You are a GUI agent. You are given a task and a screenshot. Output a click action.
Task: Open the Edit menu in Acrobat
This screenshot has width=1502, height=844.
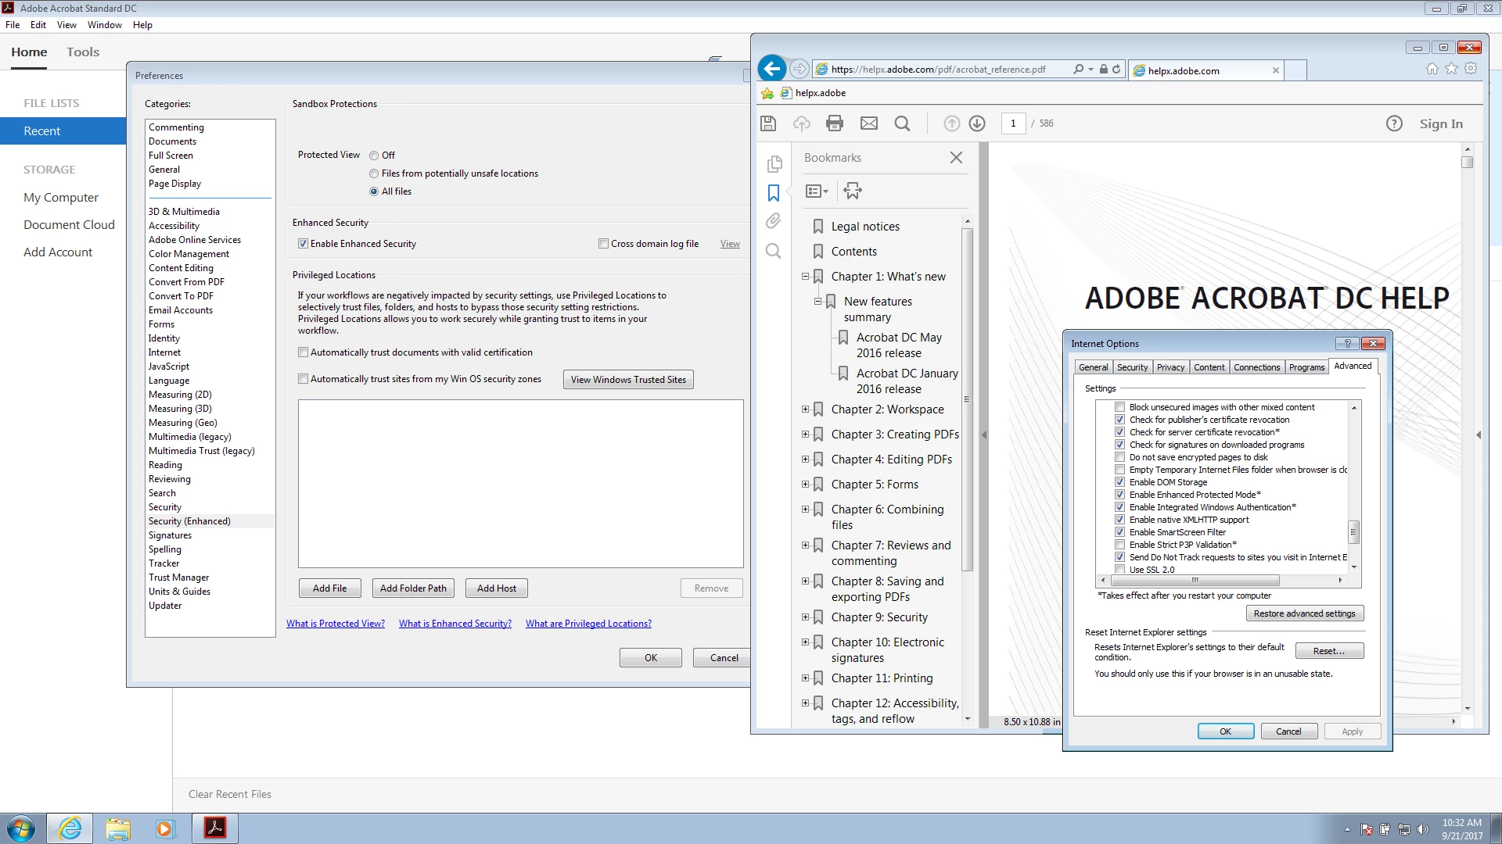click(38, 25)
